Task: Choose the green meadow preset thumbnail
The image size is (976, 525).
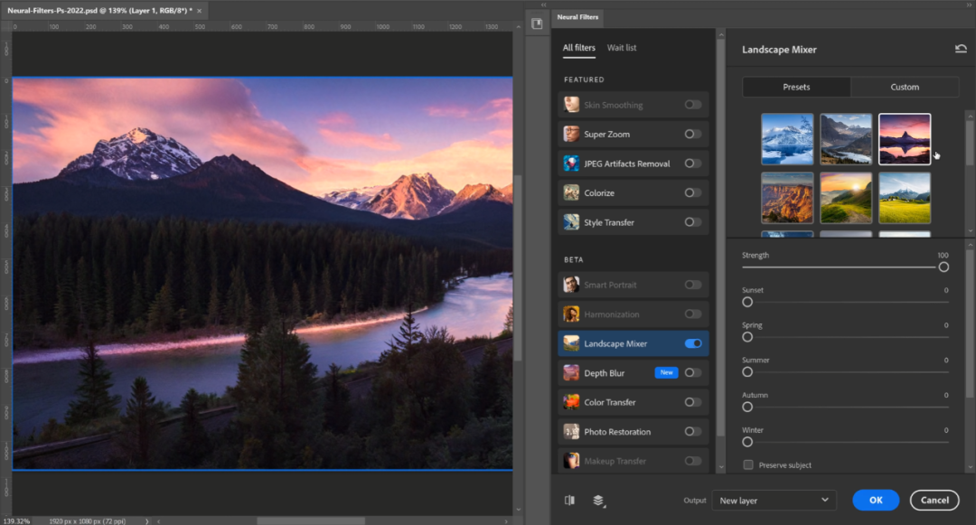Action: click(905, 198)
